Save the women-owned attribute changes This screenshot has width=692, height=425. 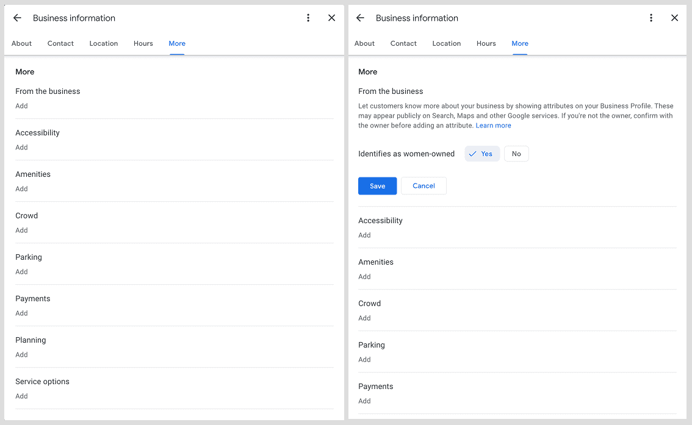click(x=377, y=186)
